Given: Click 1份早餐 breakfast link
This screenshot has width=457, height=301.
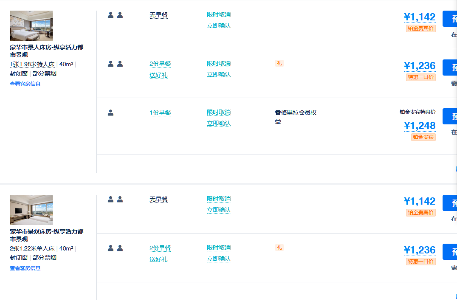Looking at the screenshot, I should coord(160,113).
